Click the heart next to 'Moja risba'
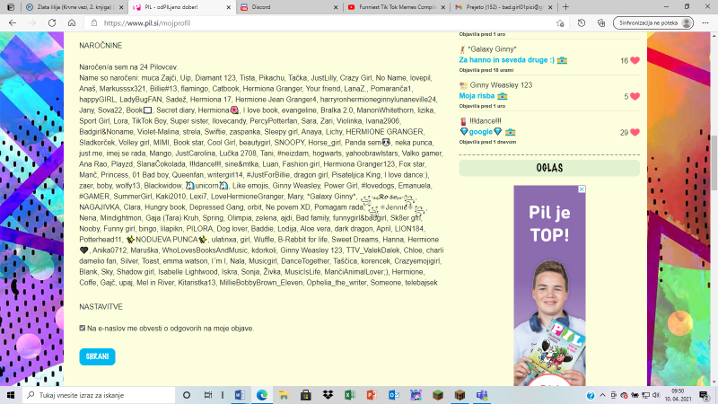 [635, 96]
